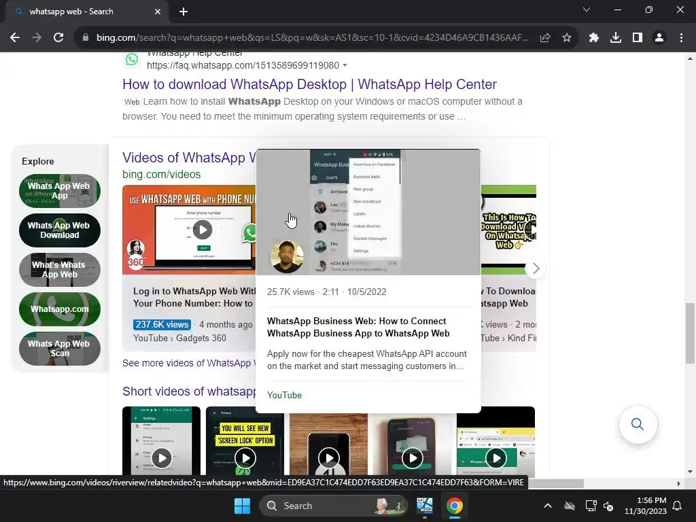The image size is (696, 522).
Task: Select 'What's Whats App Web' explore chip
Action: (60, 269)
